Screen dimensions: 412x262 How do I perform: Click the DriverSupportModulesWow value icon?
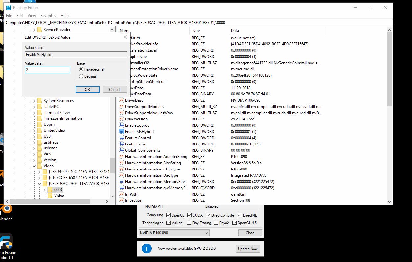(x=122, y=113)
